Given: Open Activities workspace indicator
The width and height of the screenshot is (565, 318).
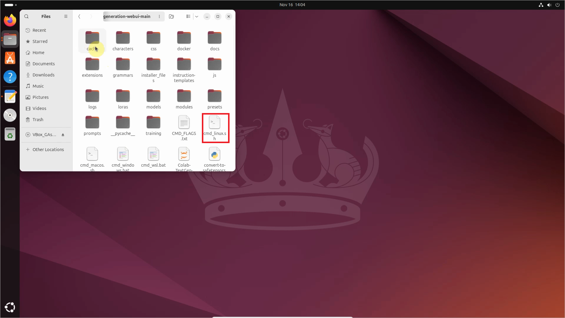Looking at the screenshot, I should 11,5.
